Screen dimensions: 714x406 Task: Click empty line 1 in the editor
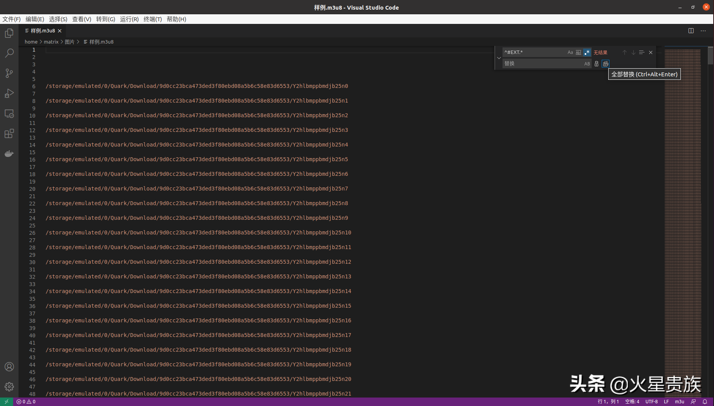coord(270,50)
